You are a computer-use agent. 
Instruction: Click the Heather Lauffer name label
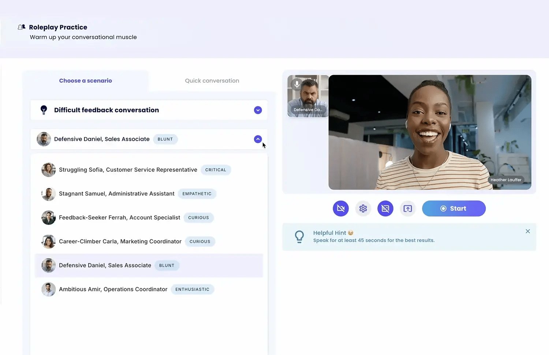506,180
